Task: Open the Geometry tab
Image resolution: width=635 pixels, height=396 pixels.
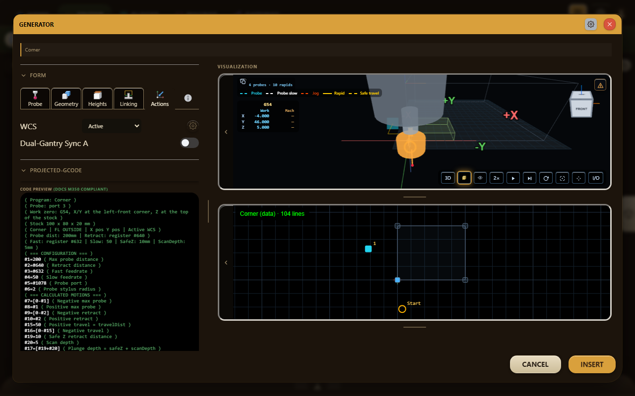Action: pos(66,99)
